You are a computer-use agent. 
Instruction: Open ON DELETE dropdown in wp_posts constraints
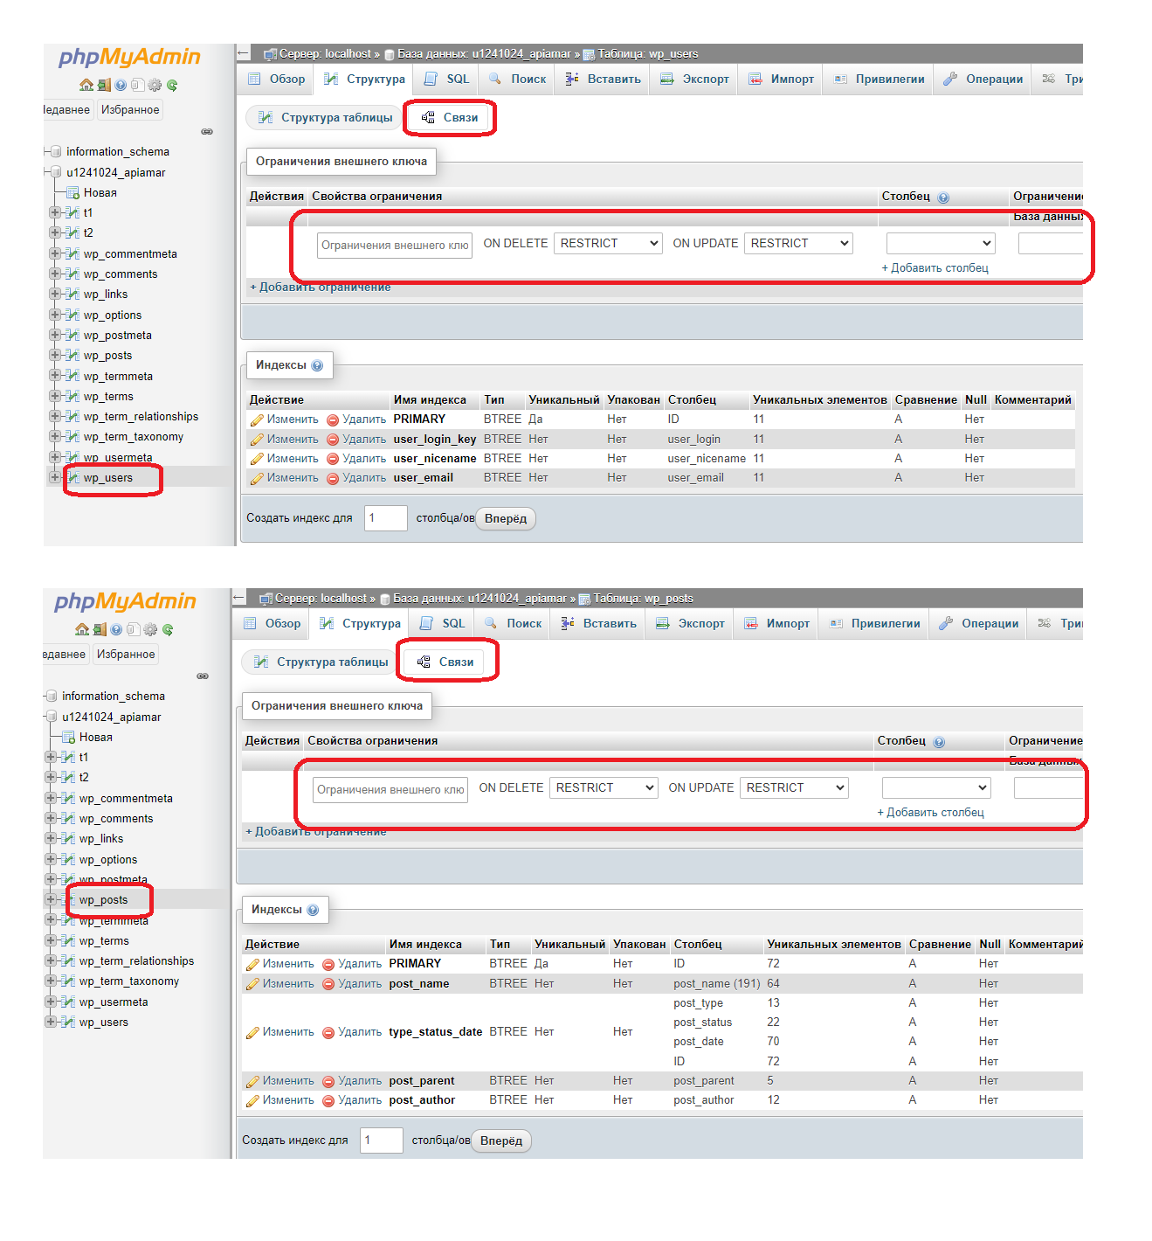pyautogui.click(x=604, y=788)
